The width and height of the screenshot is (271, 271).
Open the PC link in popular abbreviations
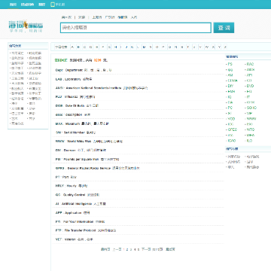point(230,108)
